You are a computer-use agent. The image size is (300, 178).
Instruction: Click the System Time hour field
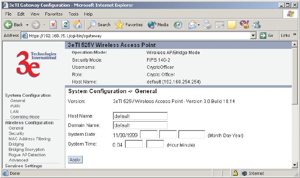point(134,144)
